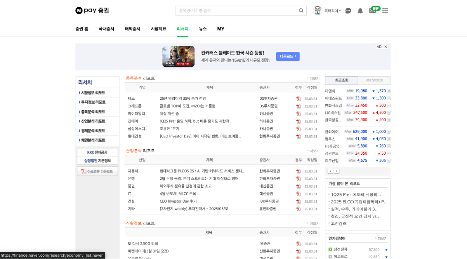Switch to the 해외증시 tab
467x259 pixels.
132,29
